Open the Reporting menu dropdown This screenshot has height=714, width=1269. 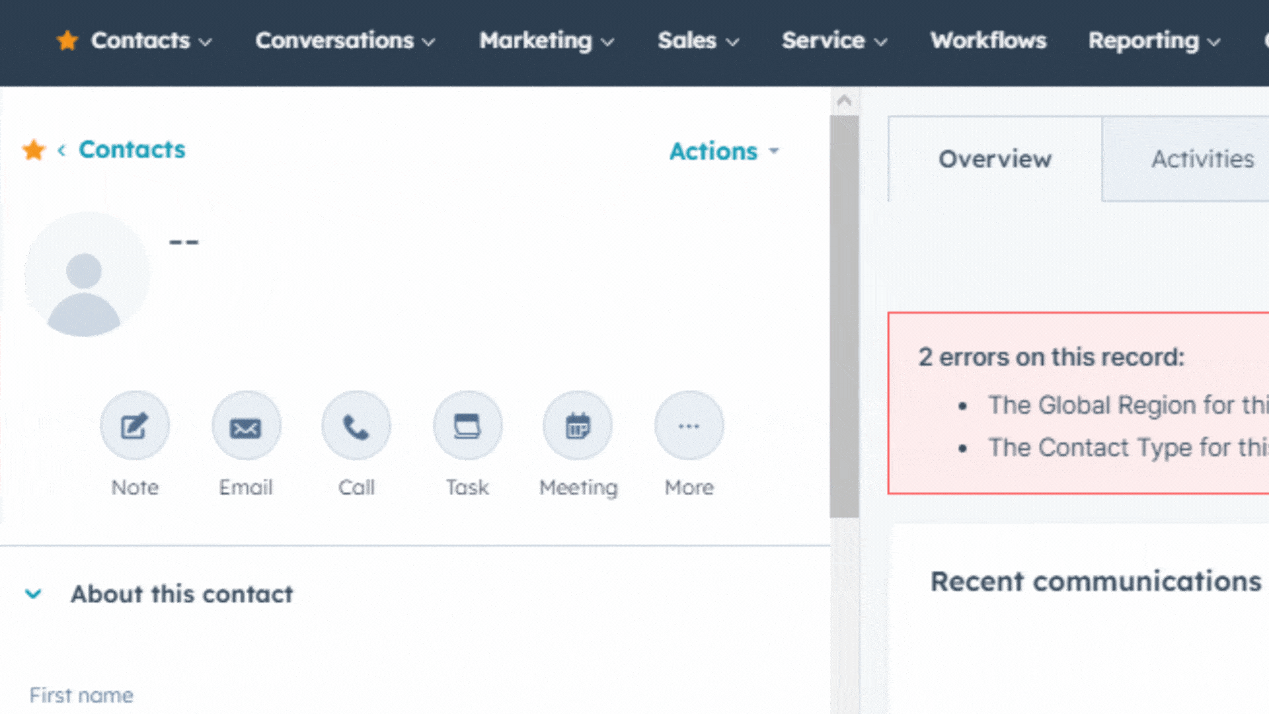(1154, 41)
